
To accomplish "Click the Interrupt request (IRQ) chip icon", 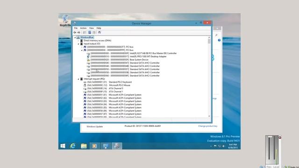I will point(82,79).
